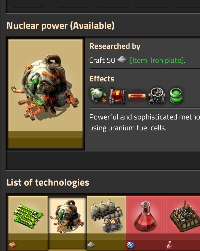The height and width of the screenshot is (251, 200).
Task: Open the red science flask technology card
Action: (146, 223)
